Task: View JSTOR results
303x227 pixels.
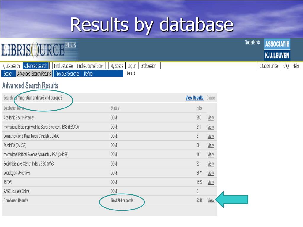Action: [211, 182]
